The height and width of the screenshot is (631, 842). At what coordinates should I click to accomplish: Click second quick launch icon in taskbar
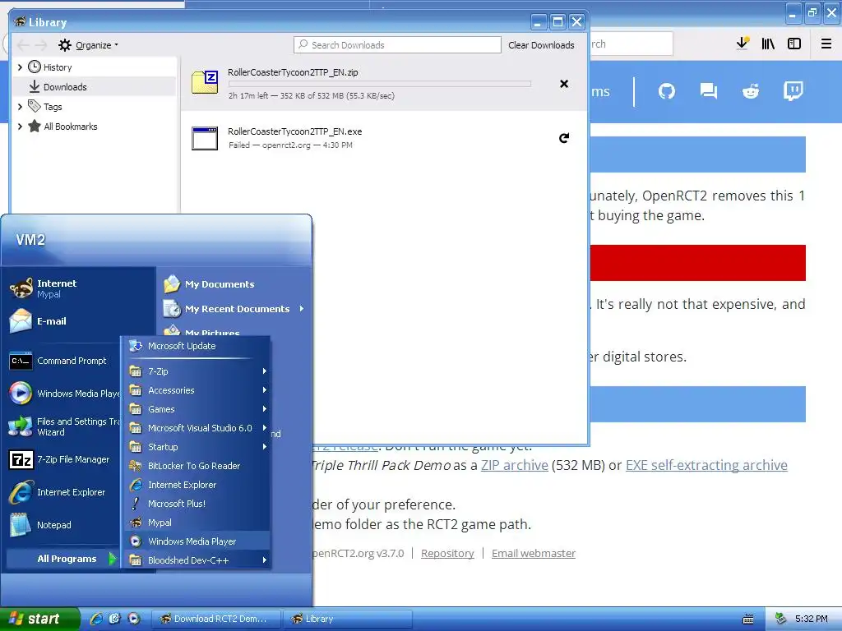(115, 619)
